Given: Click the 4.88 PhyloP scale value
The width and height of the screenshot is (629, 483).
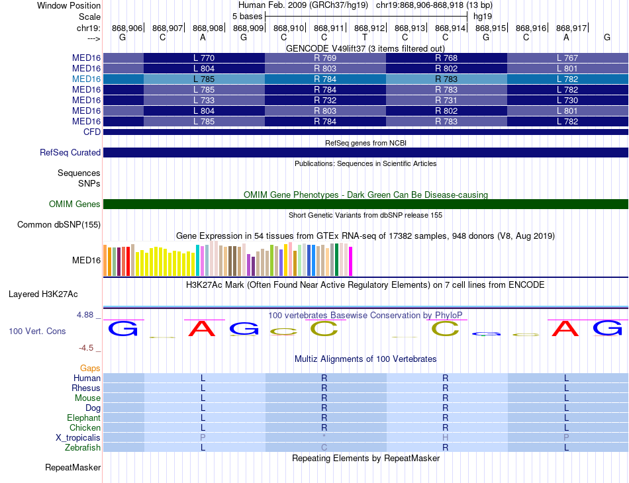Looking at the screenshot, I should tap(85, 315).
